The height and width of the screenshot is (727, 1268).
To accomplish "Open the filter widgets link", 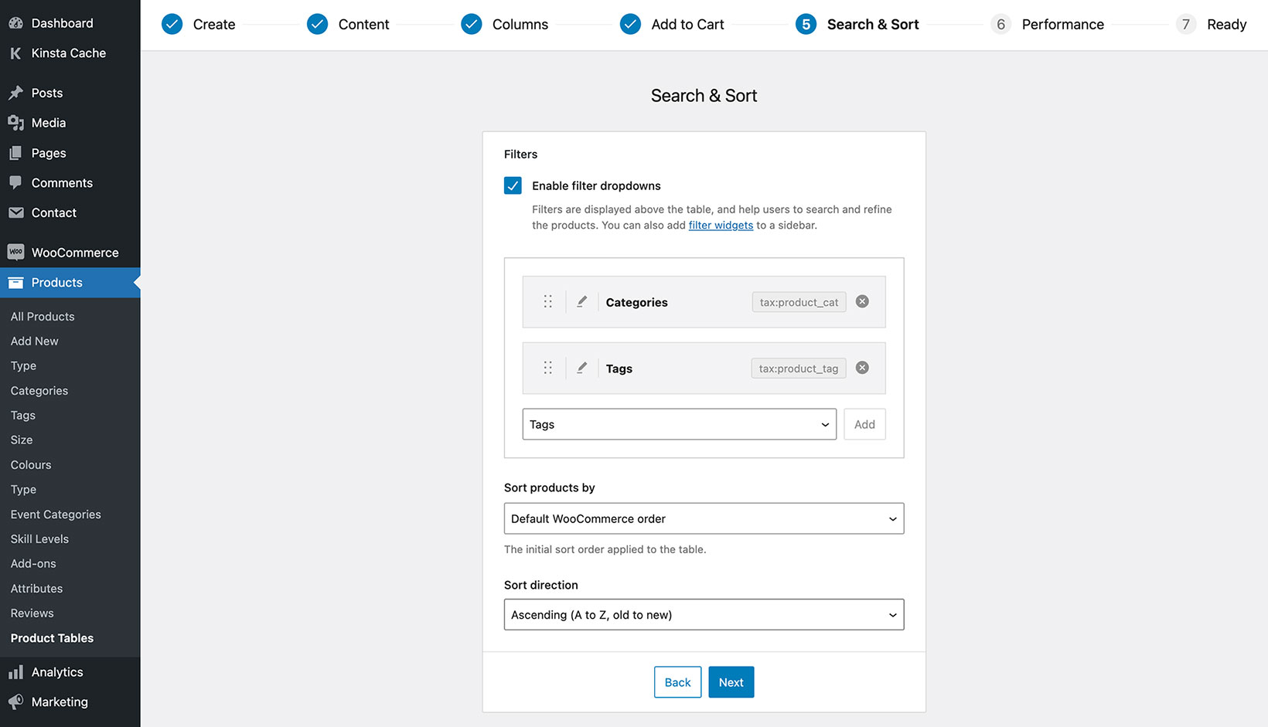I will [x=721, y=225].
